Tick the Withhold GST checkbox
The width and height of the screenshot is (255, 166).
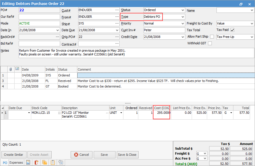tap(210, 43)
